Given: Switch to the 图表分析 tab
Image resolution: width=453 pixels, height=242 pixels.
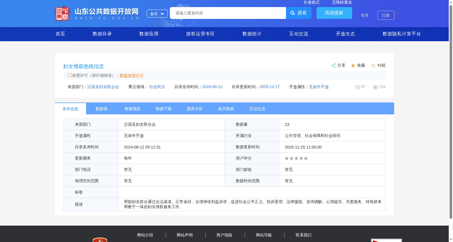Looking at the screenshot, I should pos(195,109).
